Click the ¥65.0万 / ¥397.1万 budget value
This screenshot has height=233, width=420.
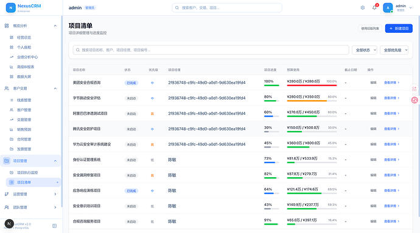[x=301, y=220]
